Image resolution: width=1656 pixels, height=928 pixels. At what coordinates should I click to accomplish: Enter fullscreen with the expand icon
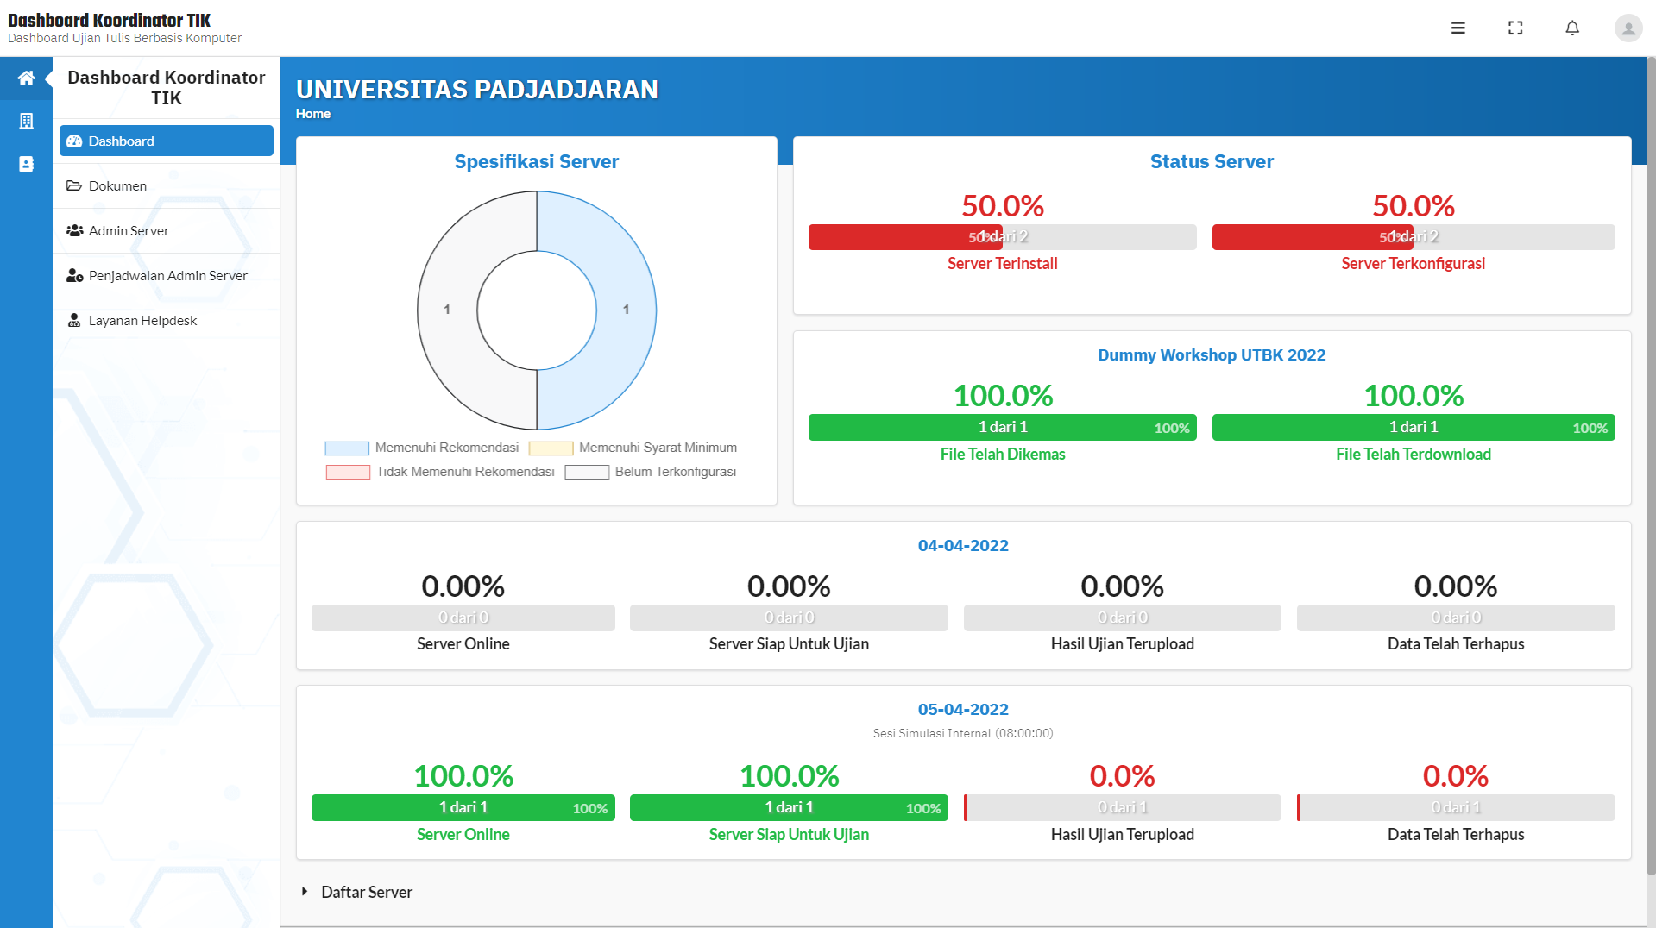pos(1515,28)
